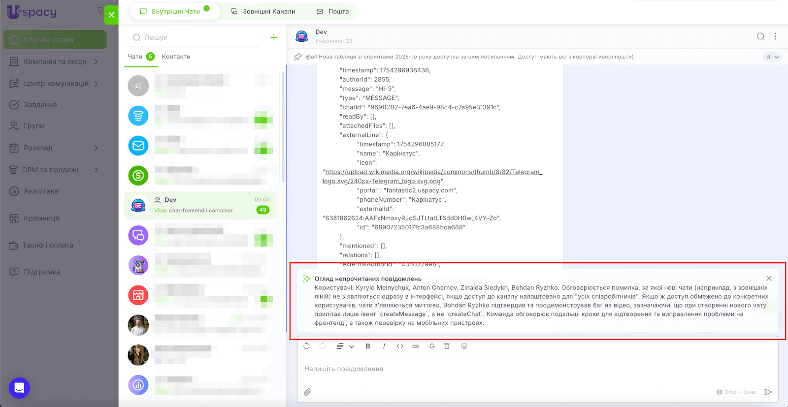Toggle strikethrough formatting
The image size is (788, 407).
pyautogui.click(x=431, y=346)
